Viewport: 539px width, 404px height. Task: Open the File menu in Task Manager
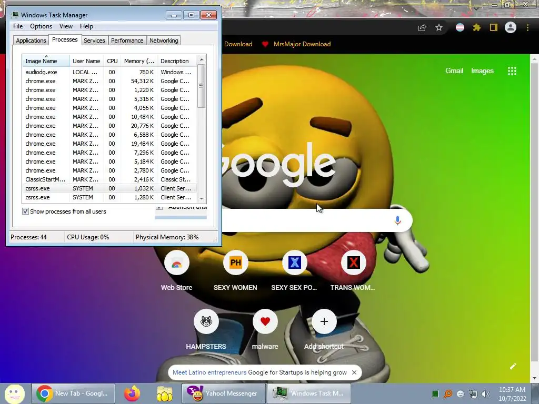[x=18, y=26]
